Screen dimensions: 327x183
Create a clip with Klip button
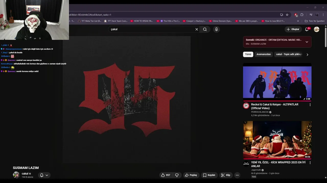point(226,175)
